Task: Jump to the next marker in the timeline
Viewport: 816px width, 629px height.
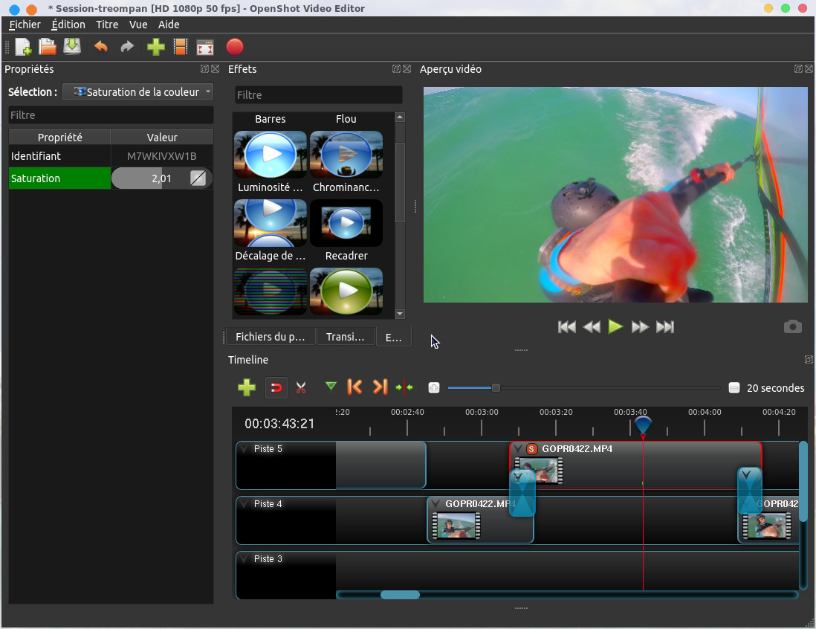Action: pos(380,387)
